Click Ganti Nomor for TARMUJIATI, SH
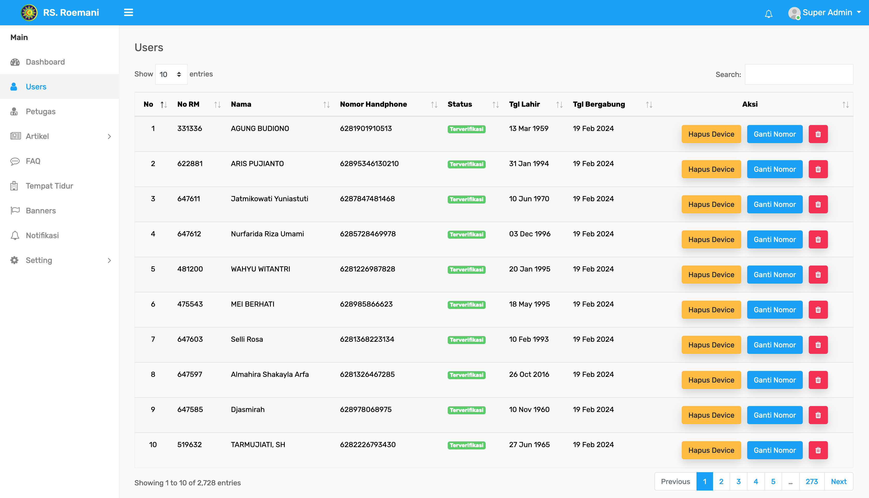The height and width of the screenshot is (498, 869). pyautogui.click(x=775, y=450)
